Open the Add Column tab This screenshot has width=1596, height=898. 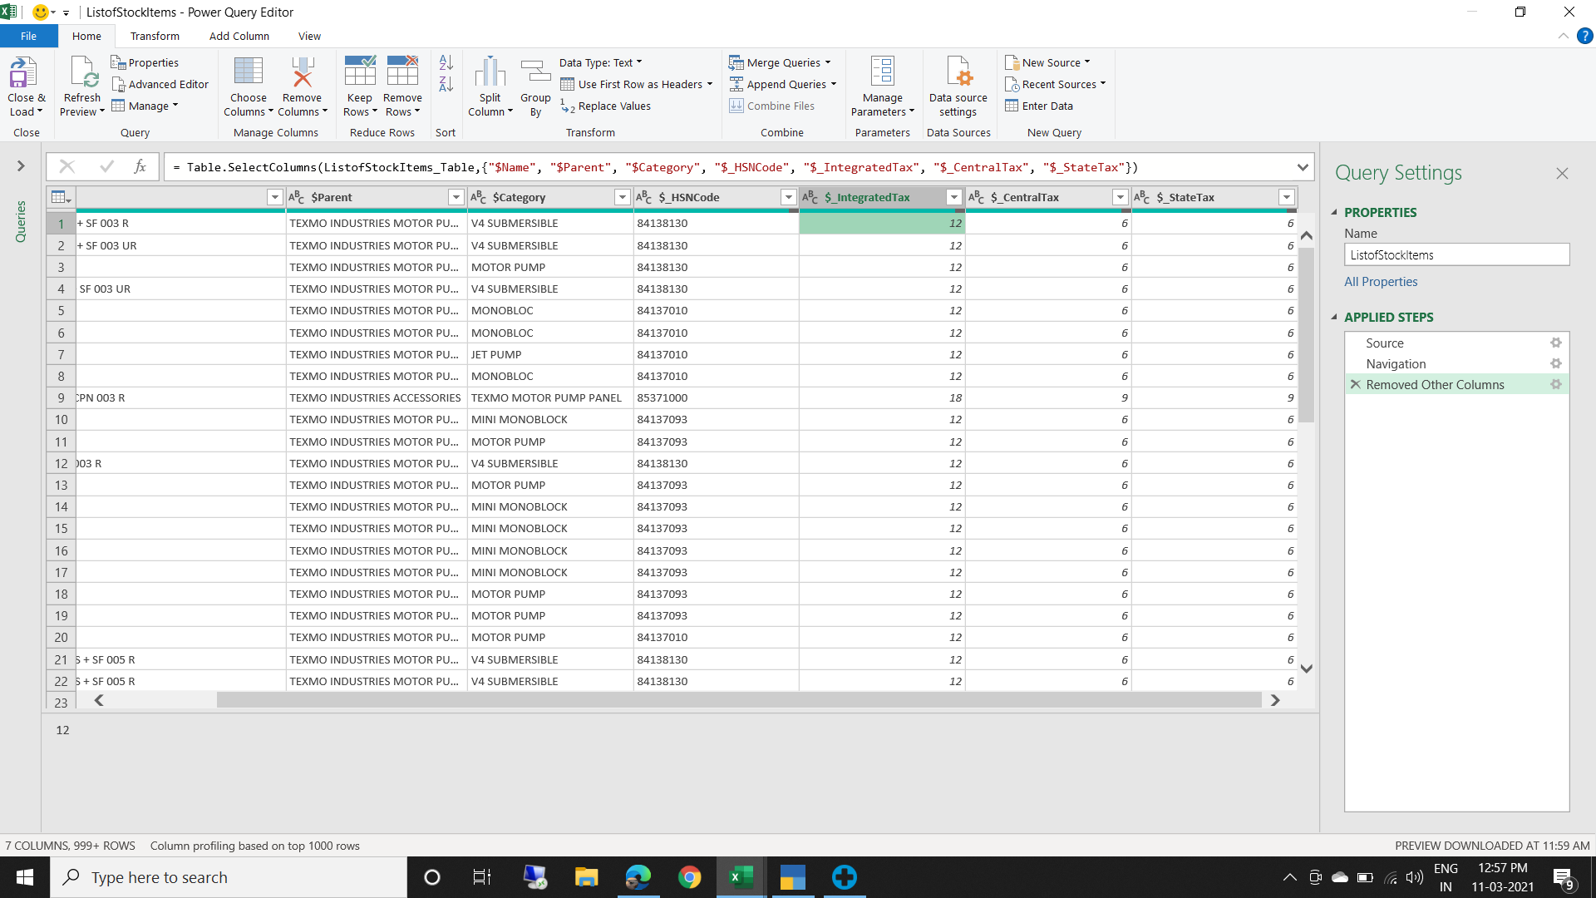click(x=239, y=36)
